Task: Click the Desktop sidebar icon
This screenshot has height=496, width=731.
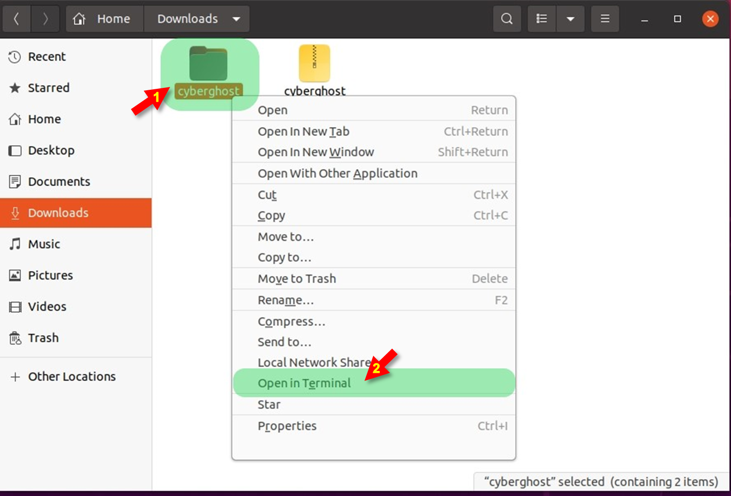Action: coord(15,151)
